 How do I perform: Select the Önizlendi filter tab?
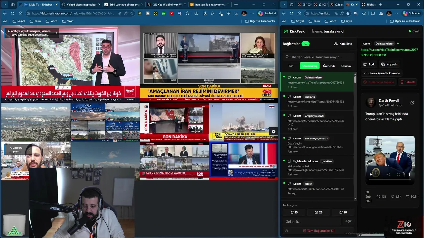[329, 66]
